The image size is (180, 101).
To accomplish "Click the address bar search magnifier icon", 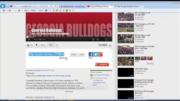I will pyautogui.click(x=51, y=6).
